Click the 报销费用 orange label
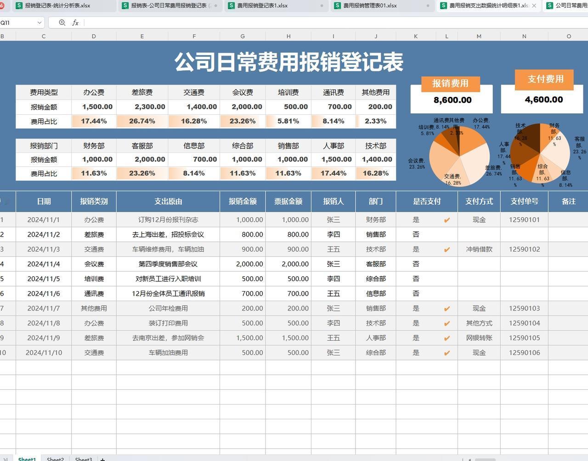The image size is (588, 461). pos(450,84)
